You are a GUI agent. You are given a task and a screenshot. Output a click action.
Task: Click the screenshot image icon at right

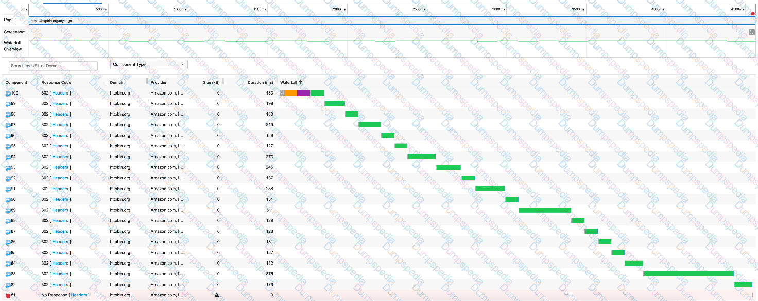point(751,32)
